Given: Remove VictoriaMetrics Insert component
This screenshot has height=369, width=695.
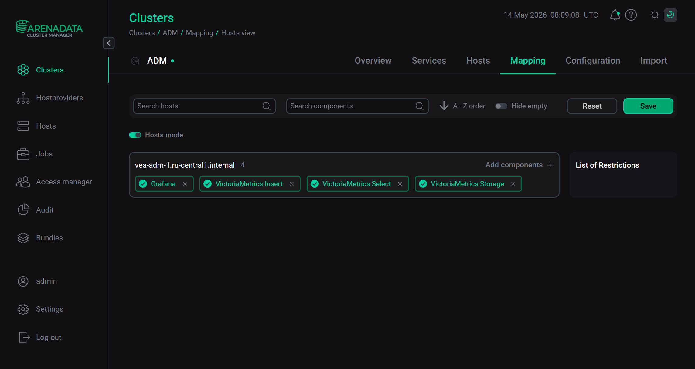Looking at the screenshot, I should point(292,184).
